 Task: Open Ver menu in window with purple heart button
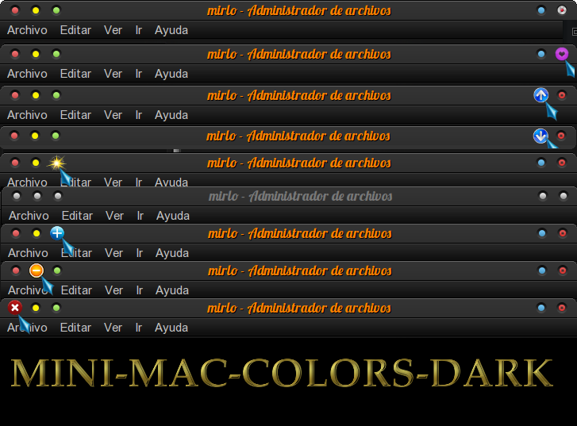113,74
